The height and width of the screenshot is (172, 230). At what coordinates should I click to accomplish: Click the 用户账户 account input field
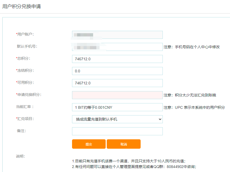[117, 35]
